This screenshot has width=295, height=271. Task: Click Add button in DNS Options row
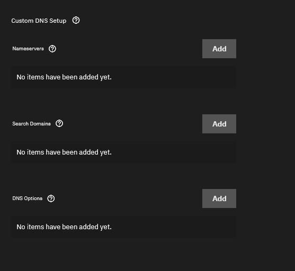coord(219,198)
